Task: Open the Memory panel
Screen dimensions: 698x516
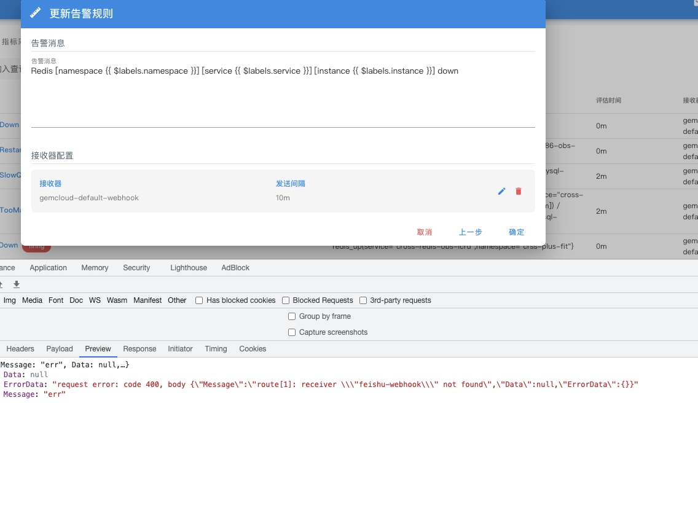Action: click(95, 268)
